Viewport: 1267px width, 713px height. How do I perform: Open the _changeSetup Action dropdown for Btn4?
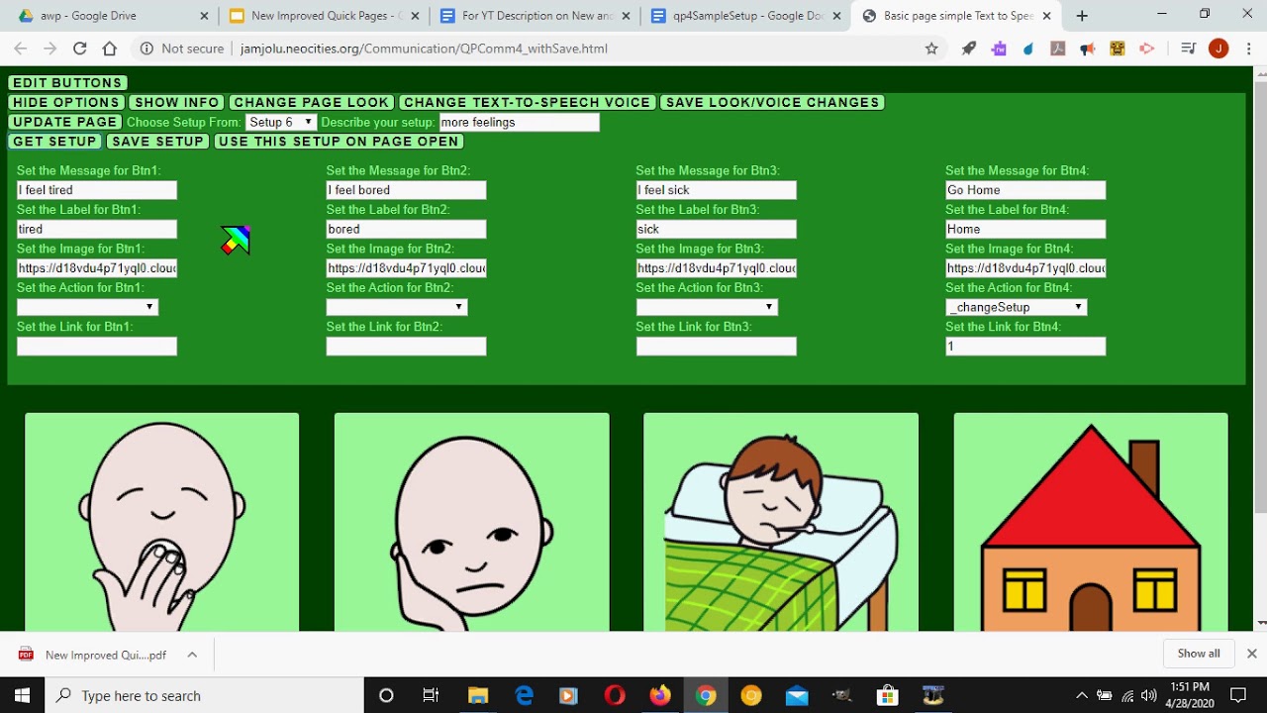(x=1017, y=307)
